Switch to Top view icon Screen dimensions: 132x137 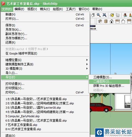(106, 21)
